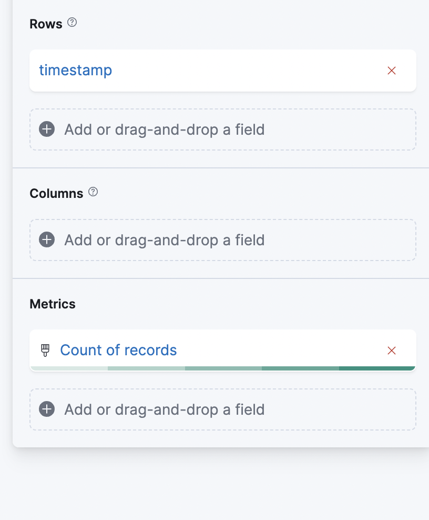Viewport: 429px width, 520px height.
Task: Click the plus icon under Rows
Action: pyautogui.click(x=47, y=129)
